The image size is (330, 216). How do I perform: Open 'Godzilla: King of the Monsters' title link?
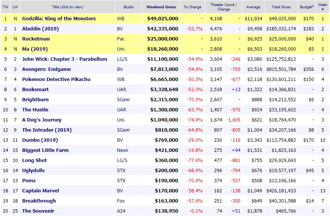pos(59,18)
